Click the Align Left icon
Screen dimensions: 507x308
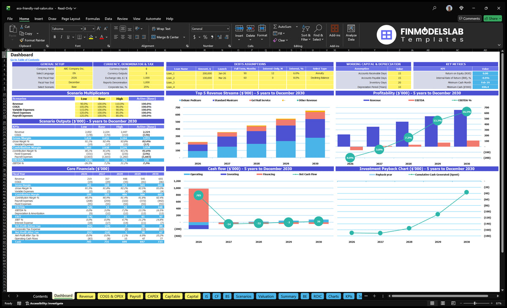pos(117,37)
